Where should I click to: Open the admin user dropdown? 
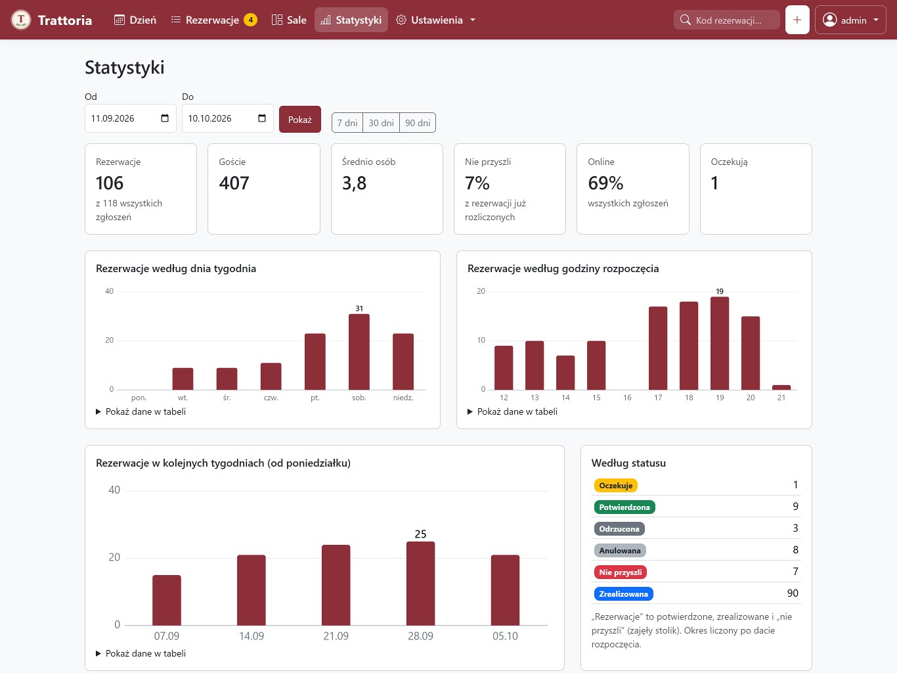click(x=850, y=20)
